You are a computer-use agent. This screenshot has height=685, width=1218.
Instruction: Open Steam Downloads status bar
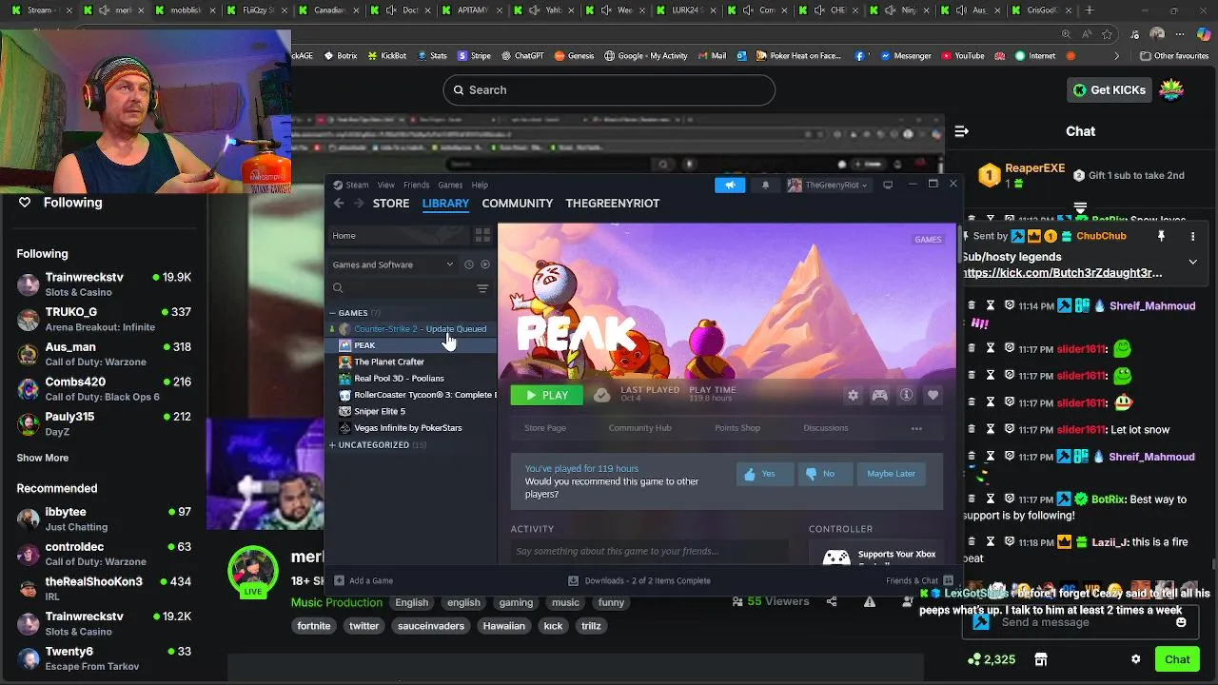[639, 580]
